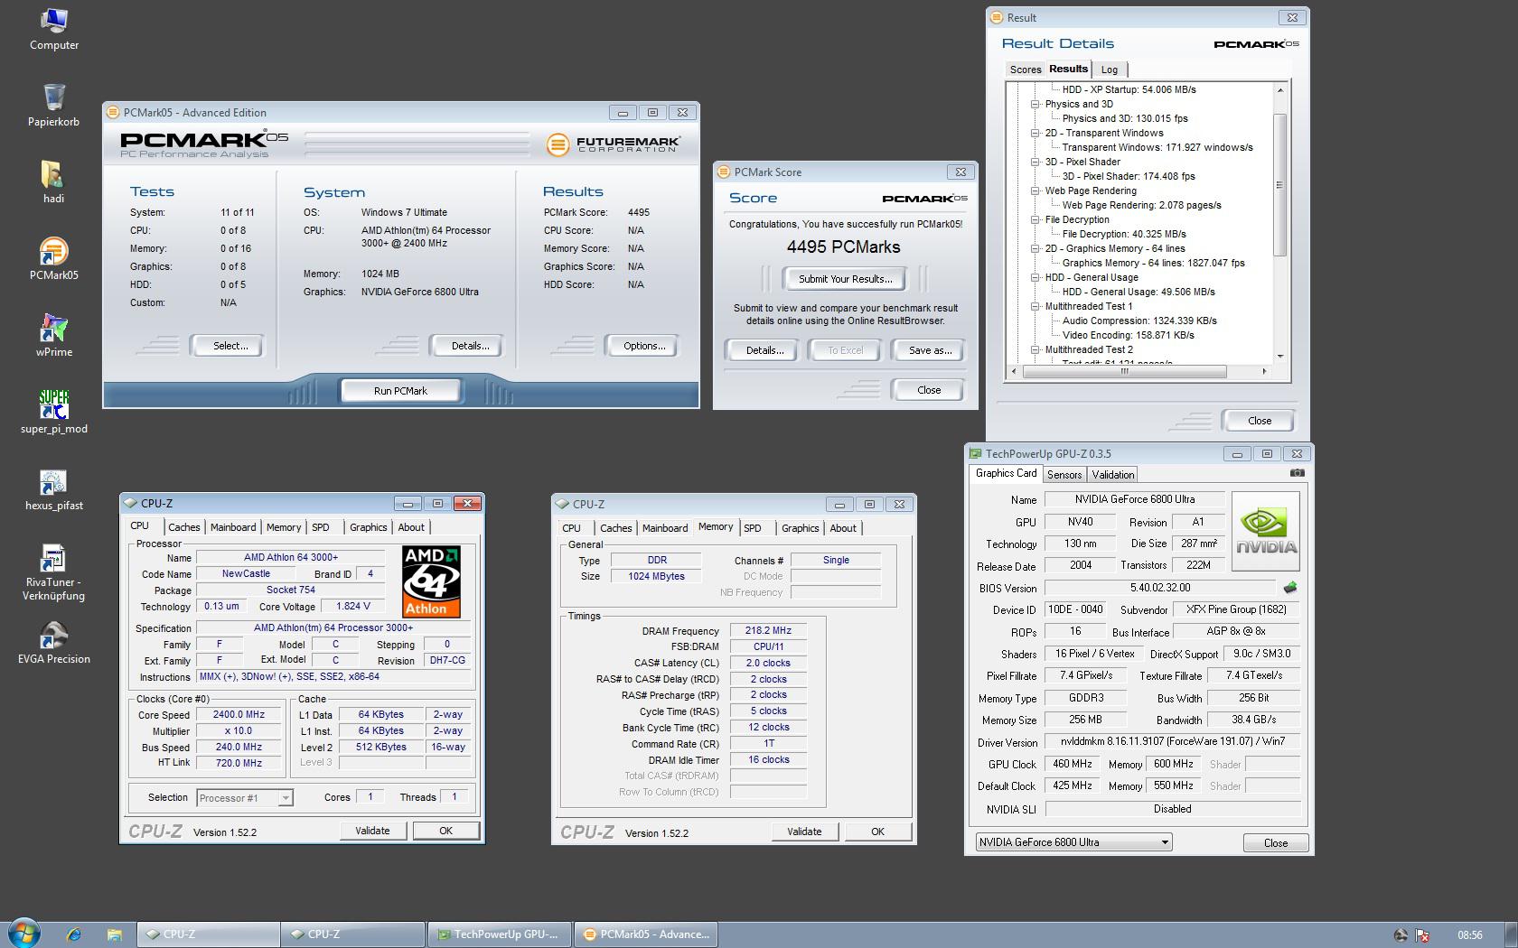The image size is (1518, 948).
Task: Select Web Page Rendering: 2.078 pages/s row
Action: click(1141, 205)
